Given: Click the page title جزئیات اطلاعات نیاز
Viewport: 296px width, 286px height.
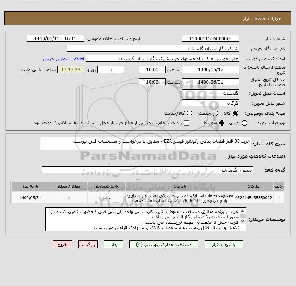Looking at the screenshot, I should coord(262,18).
